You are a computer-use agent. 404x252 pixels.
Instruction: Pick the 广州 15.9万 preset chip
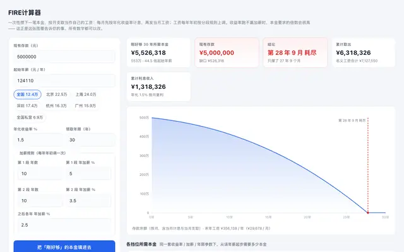[x=85, y=106]
